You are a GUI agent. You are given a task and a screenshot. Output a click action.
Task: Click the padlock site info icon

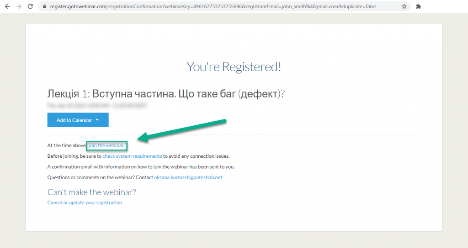pyautogui.click(x=44, y=6)
